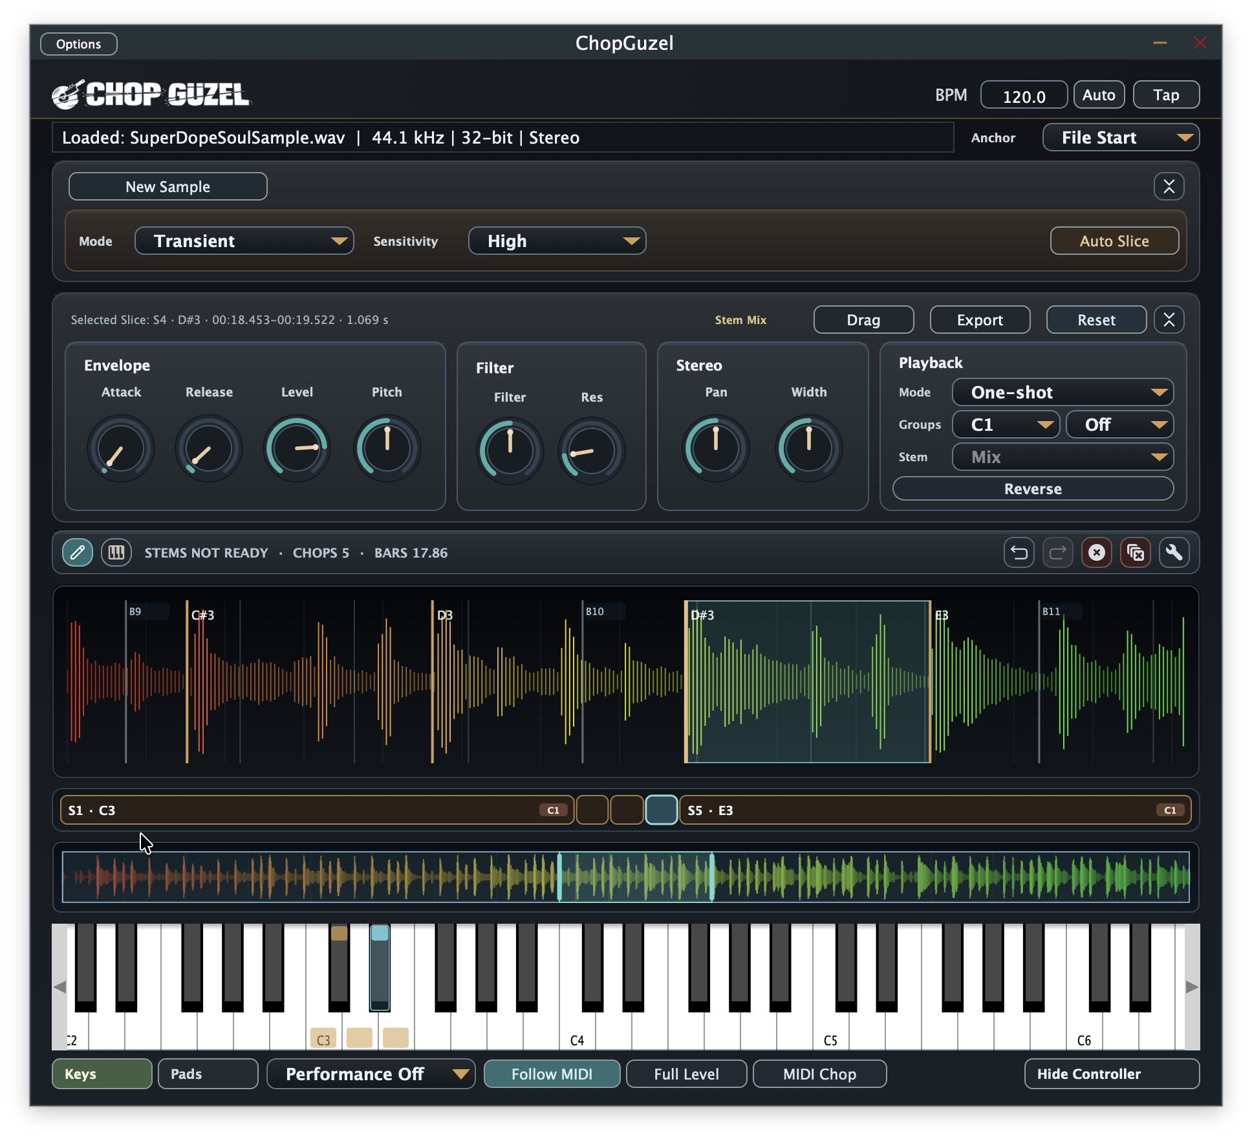Click the delete slice X icon
Viewport: 1252px width, 1141px height.
click(x=1097, y=552)
